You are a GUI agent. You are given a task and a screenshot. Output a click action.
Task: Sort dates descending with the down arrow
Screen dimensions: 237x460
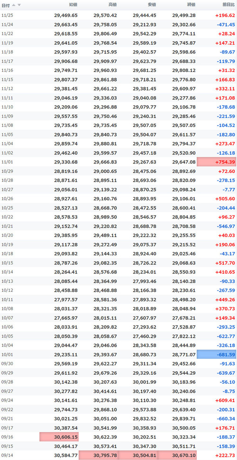[x=19, y=5]
